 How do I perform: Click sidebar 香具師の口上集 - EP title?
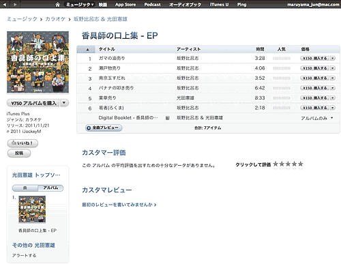pyautogui.click(x=38, y=231)
